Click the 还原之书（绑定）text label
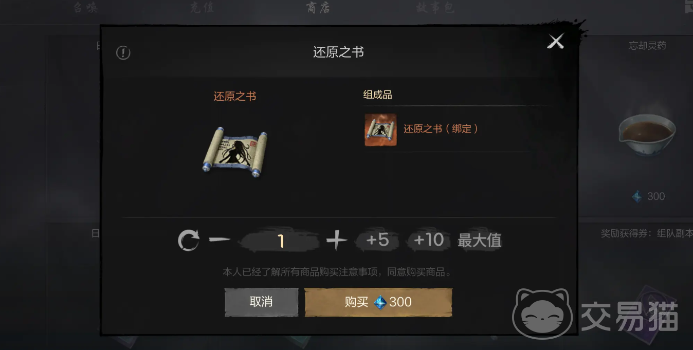This screenshot has height=350, width=693. [x=441, y=129]
